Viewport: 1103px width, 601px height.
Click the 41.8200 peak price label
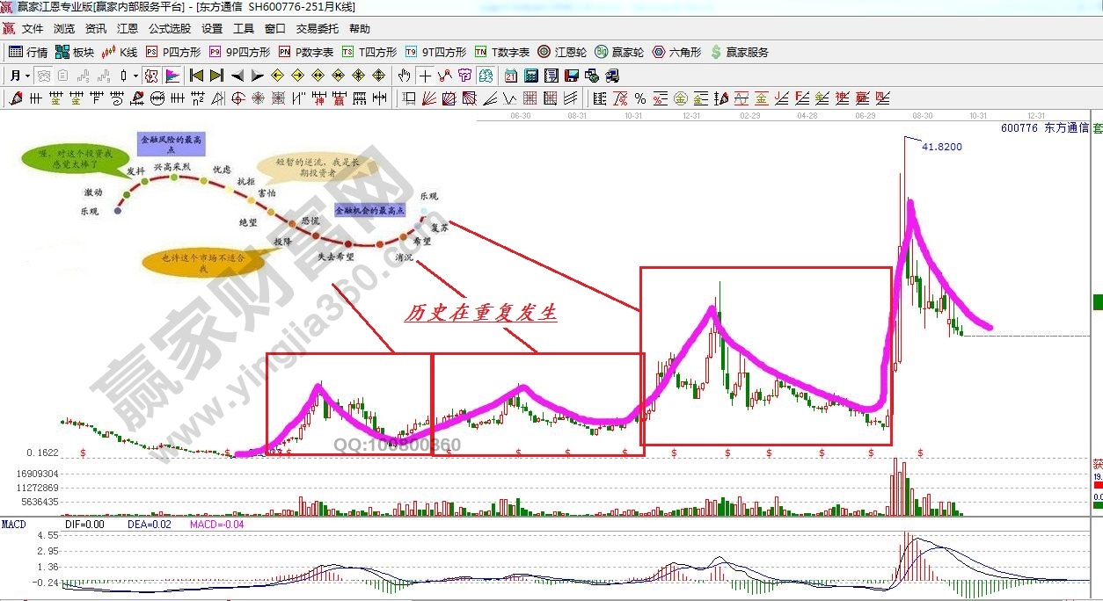(x=941, y=147)
